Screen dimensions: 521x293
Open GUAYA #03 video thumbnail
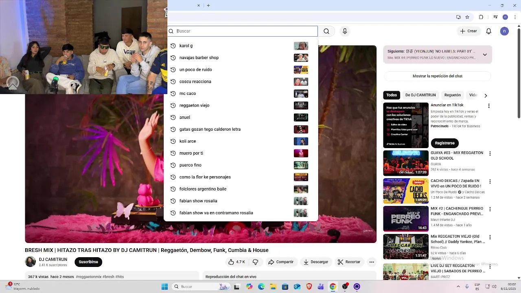point(406,163)
